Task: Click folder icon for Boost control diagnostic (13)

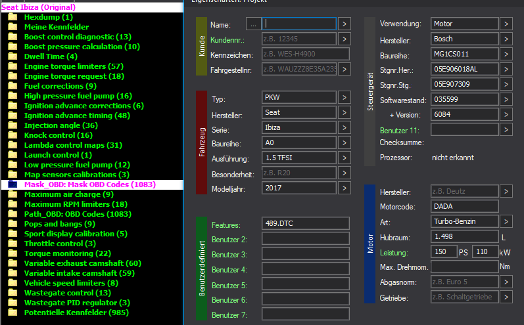Action: click(x=12, y=37)
